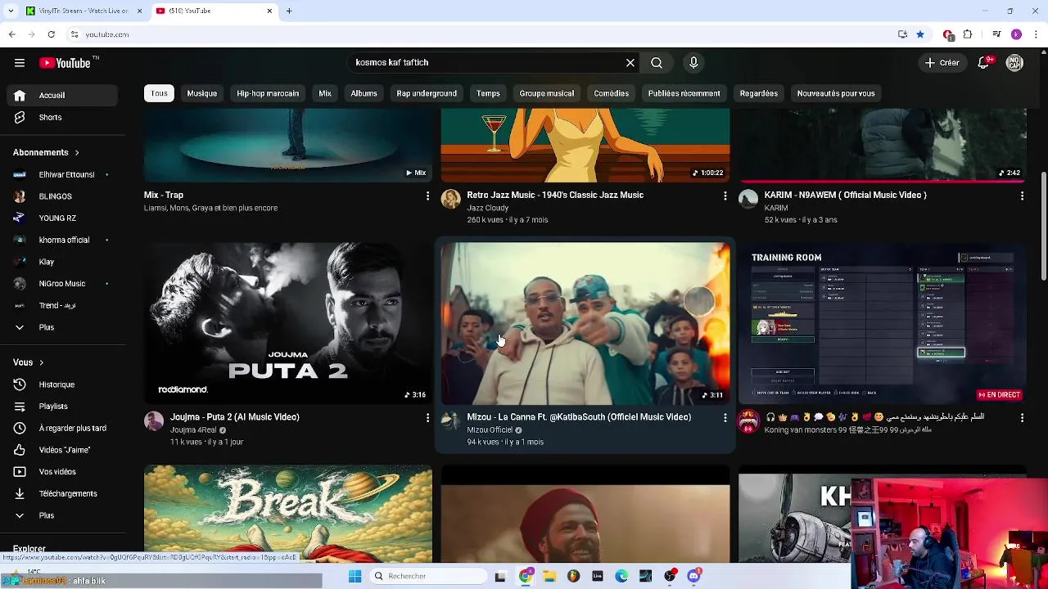Open browser media control icon

click(996, 34)
